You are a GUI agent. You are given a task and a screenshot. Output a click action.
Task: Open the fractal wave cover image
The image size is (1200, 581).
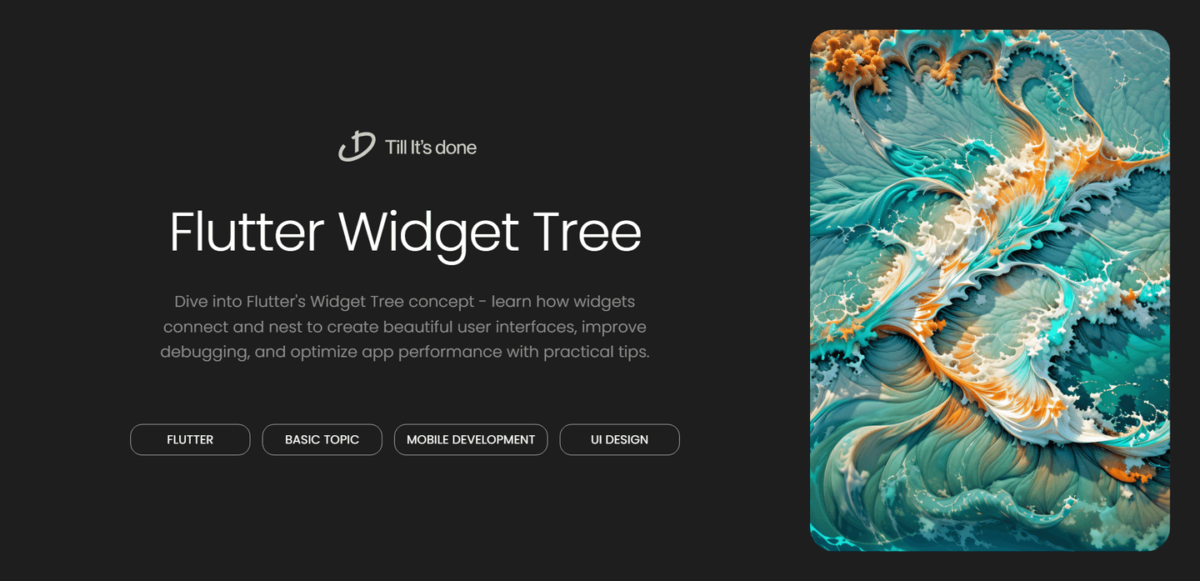pyautogui.click(x=990, y=290)
